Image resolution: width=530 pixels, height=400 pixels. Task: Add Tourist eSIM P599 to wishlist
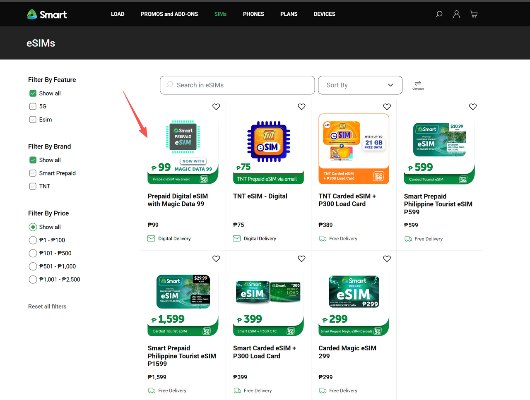[x=472, y=107]
